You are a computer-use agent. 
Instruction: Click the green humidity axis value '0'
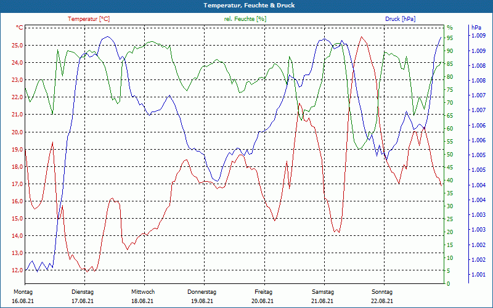click(x=449, y=284)
